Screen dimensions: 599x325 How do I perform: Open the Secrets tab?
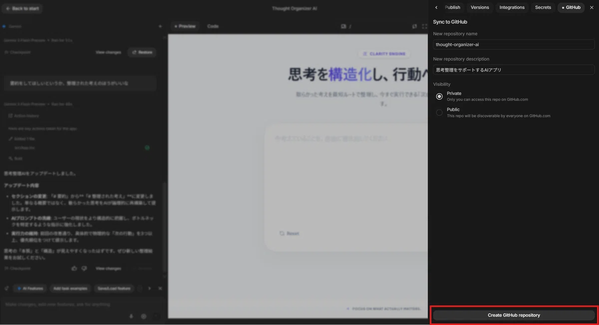[543, 7]
